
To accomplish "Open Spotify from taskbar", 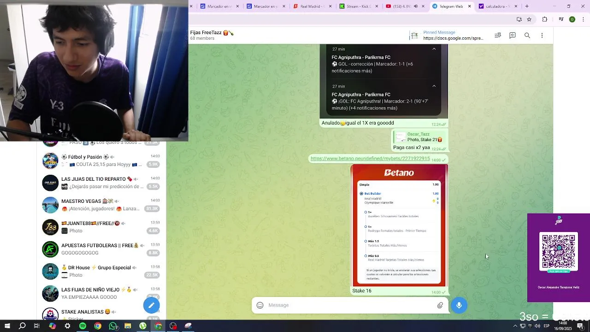I will (83, 326).
